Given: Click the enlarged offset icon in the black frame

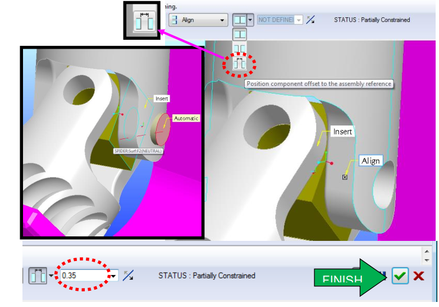Looking at the screenshot, I should (x=141, y=20).
